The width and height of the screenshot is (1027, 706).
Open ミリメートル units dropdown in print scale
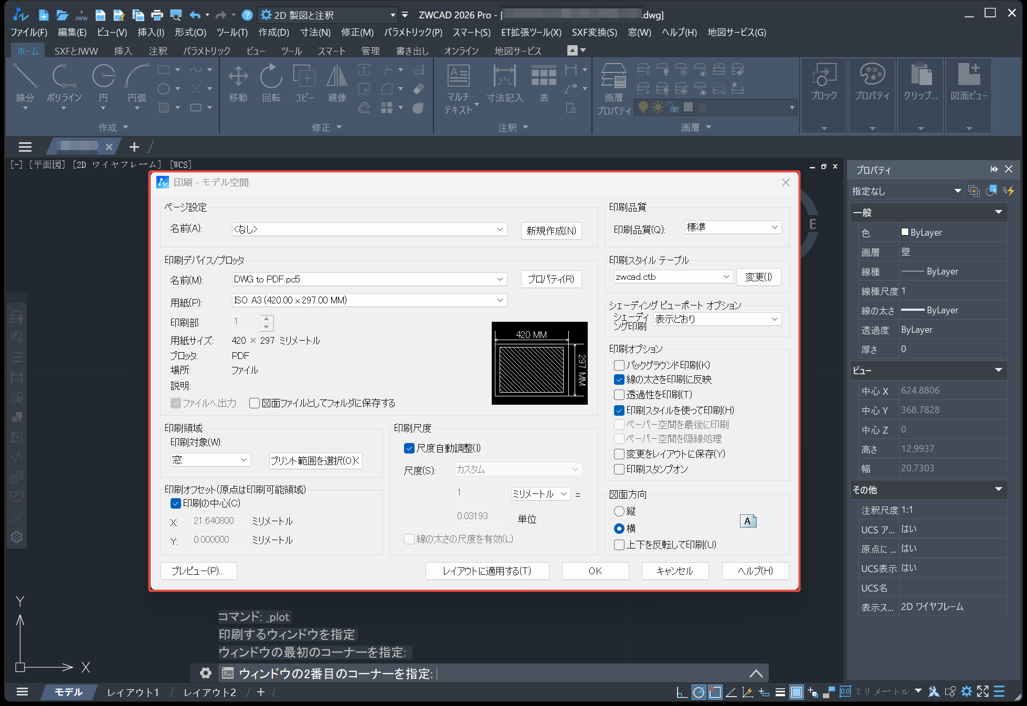541,494
